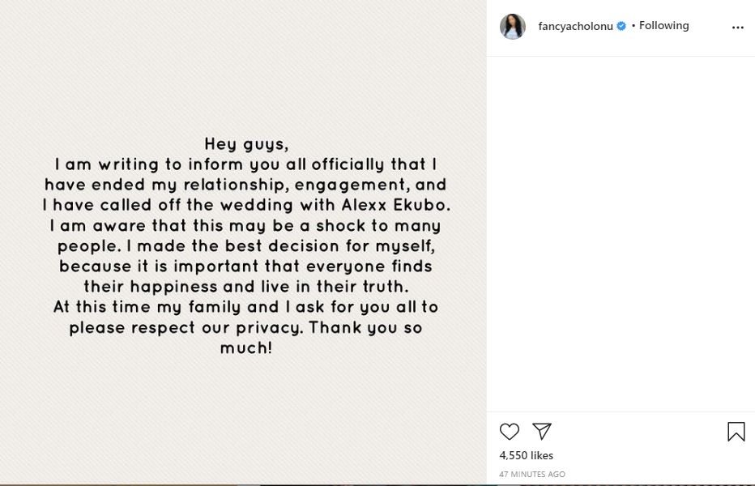Click the 'their happiness and live' line
755x486 pixels.
pyautogui.click(x=245, y=287)
